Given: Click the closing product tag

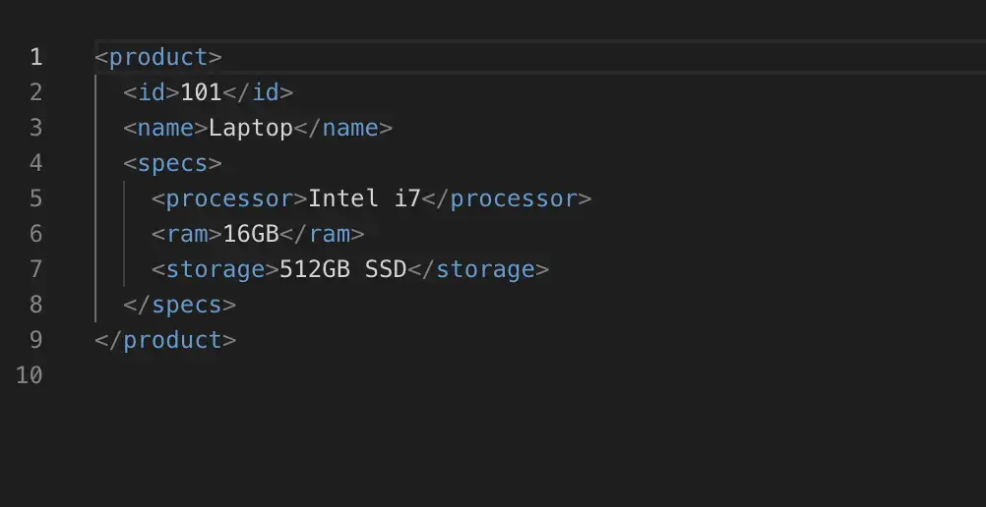Looking at the screenshot, I should 165,340.
